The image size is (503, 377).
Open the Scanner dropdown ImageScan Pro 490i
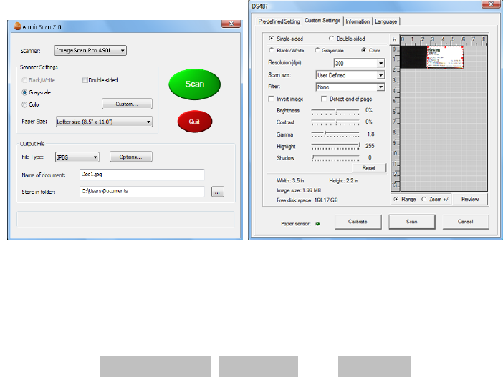pos(90,50)
